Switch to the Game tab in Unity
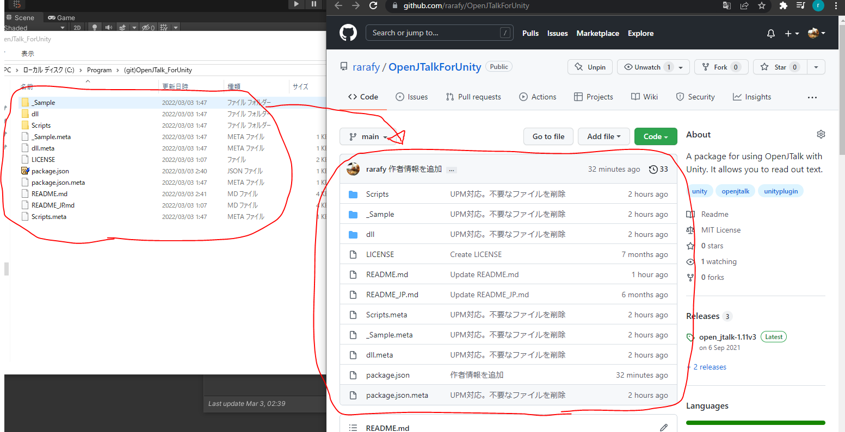This screenshot has width=845, height=432. 61,17
